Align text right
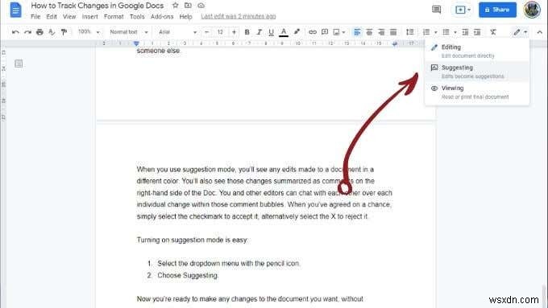548x308 pixels. point(381,32)
